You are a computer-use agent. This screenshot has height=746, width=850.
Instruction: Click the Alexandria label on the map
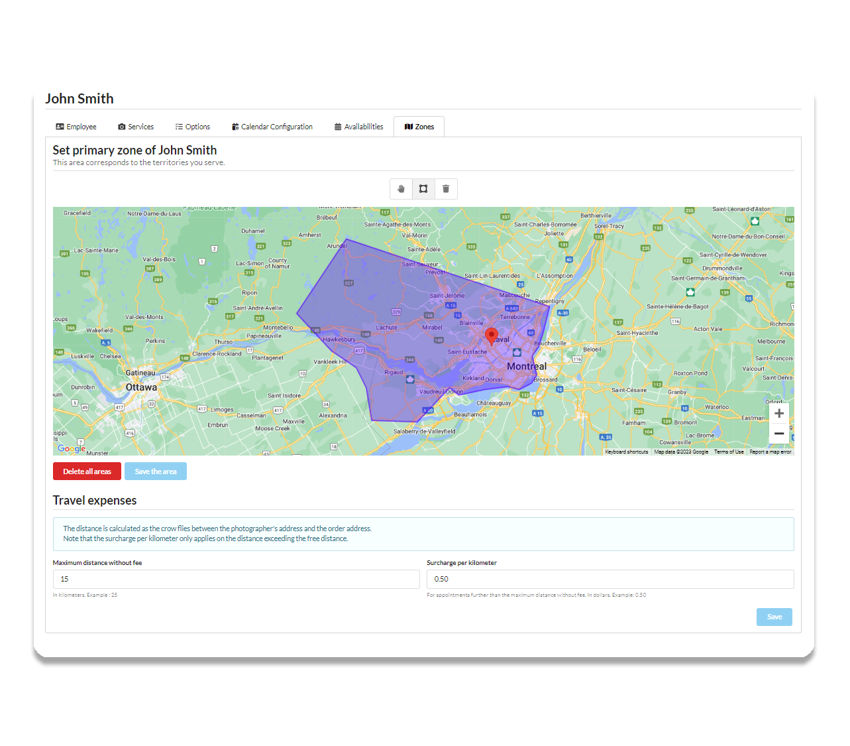tap(333, 416)
